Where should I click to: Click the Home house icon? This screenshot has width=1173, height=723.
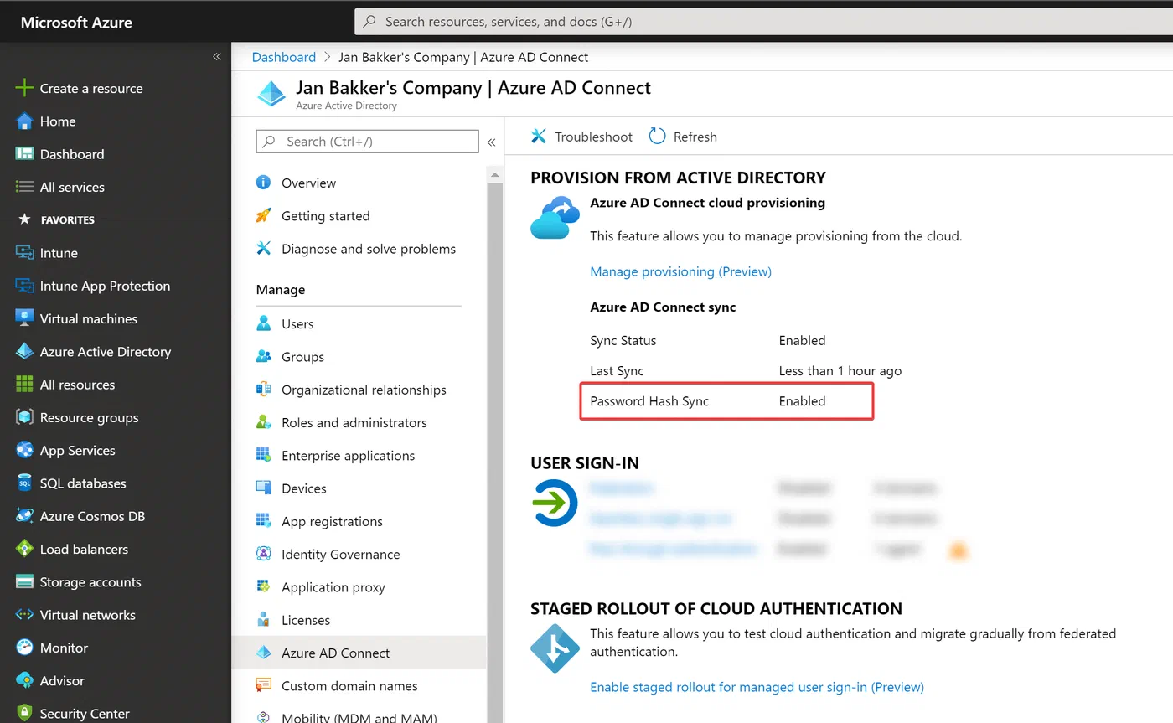point(25,121)
